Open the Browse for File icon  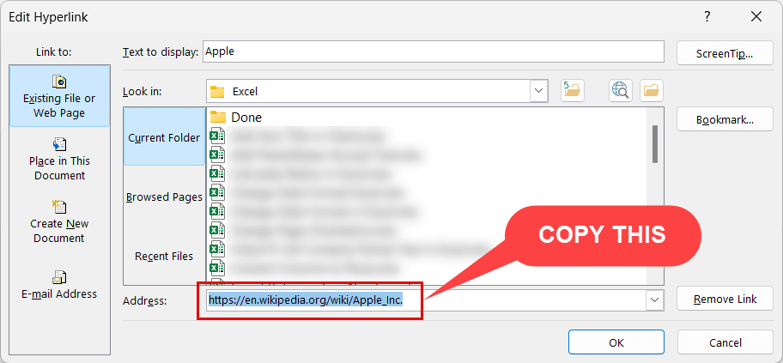pyautogui.click(x=651, y=91)
